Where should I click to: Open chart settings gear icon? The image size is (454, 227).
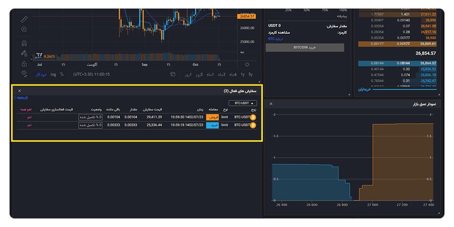[247, 64]
